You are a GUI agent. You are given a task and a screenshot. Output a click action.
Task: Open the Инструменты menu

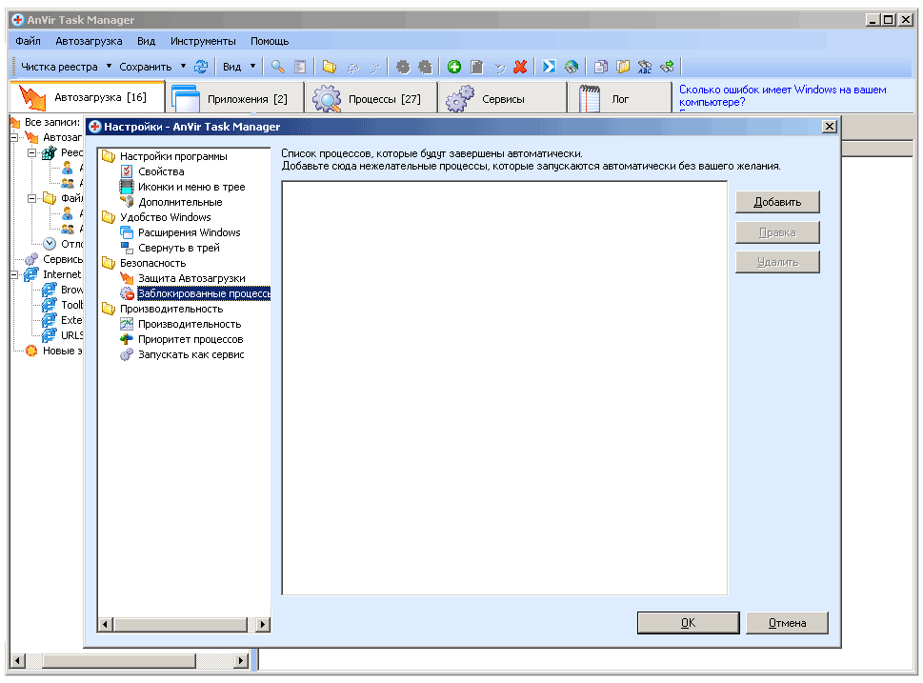click(x=203, y=42)
